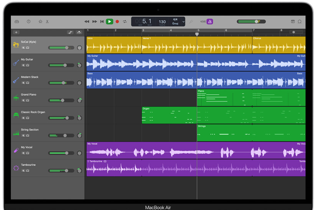Open the Loop Browser icon
This screenshot has width=316, height=210.
pos(300,21)
